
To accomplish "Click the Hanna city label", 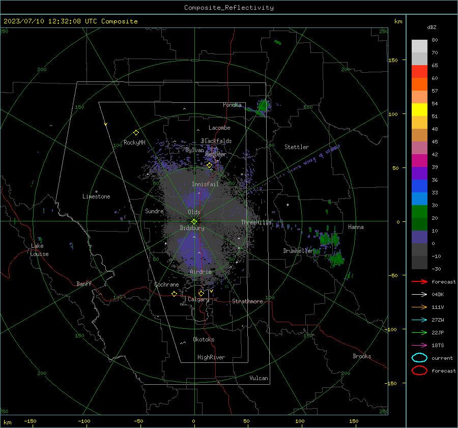I will 356,227.
